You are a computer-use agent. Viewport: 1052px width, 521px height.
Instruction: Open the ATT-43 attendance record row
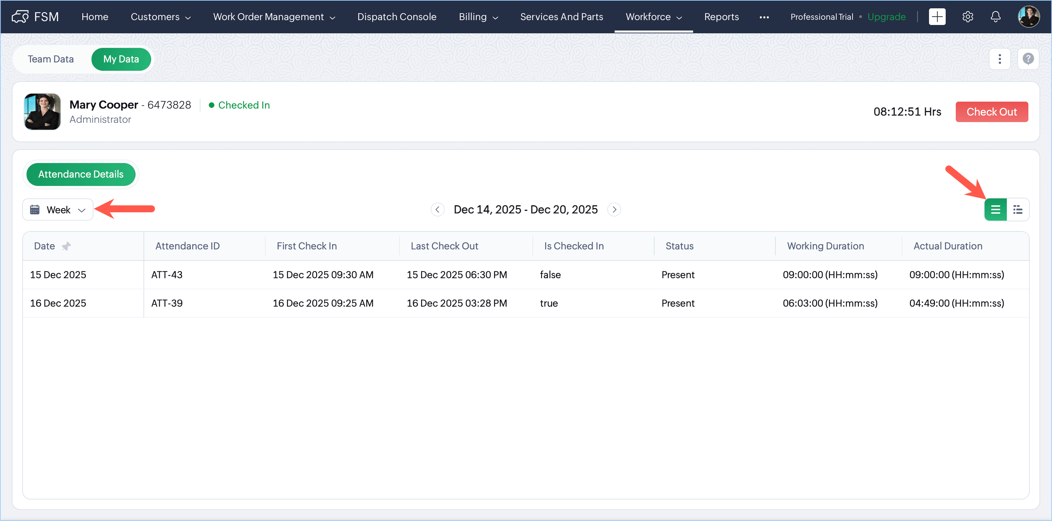167,275
